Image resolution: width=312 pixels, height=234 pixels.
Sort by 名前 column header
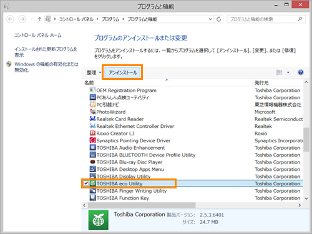click(x=167, y=83)
